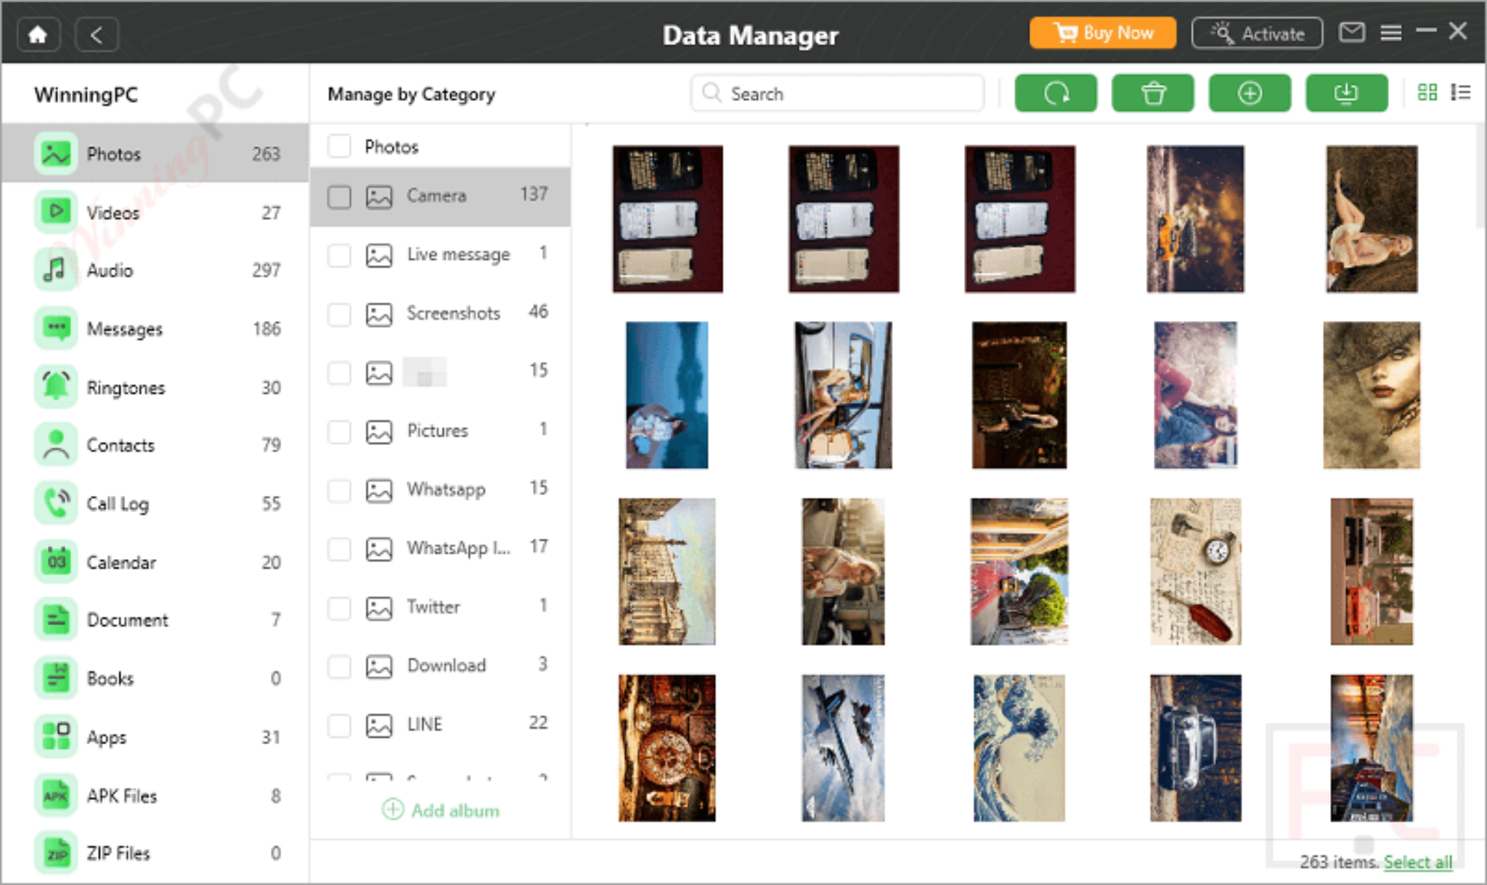Click the green delete trash button
1487x885 pixels.
(x=1153, y=93)
